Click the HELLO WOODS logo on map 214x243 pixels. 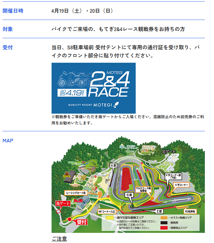[x=75, y=163]
